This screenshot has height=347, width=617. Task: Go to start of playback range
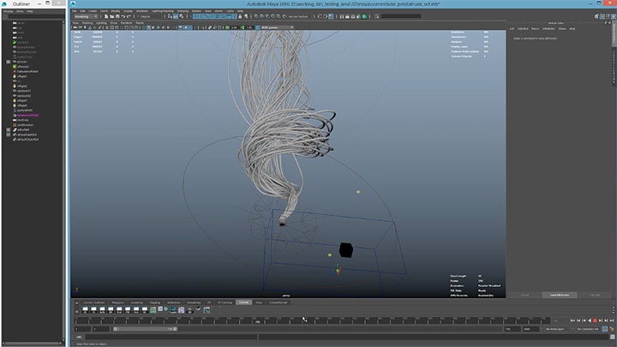click(x=572, y=320)
